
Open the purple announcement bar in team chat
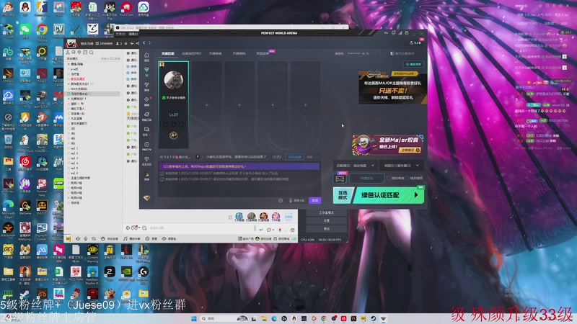[239, 166]
